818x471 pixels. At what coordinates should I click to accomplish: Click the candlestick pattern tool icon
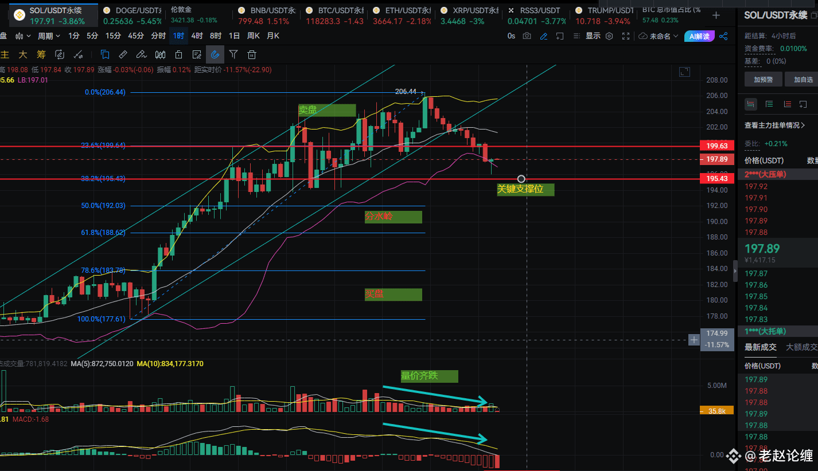coord(161,55)
